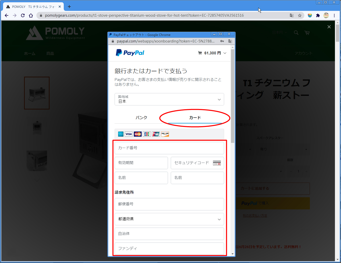This screenshot has height=263, width=341.
Task: Expand the 61,300 円 order summary chevron
Action: 225,53
